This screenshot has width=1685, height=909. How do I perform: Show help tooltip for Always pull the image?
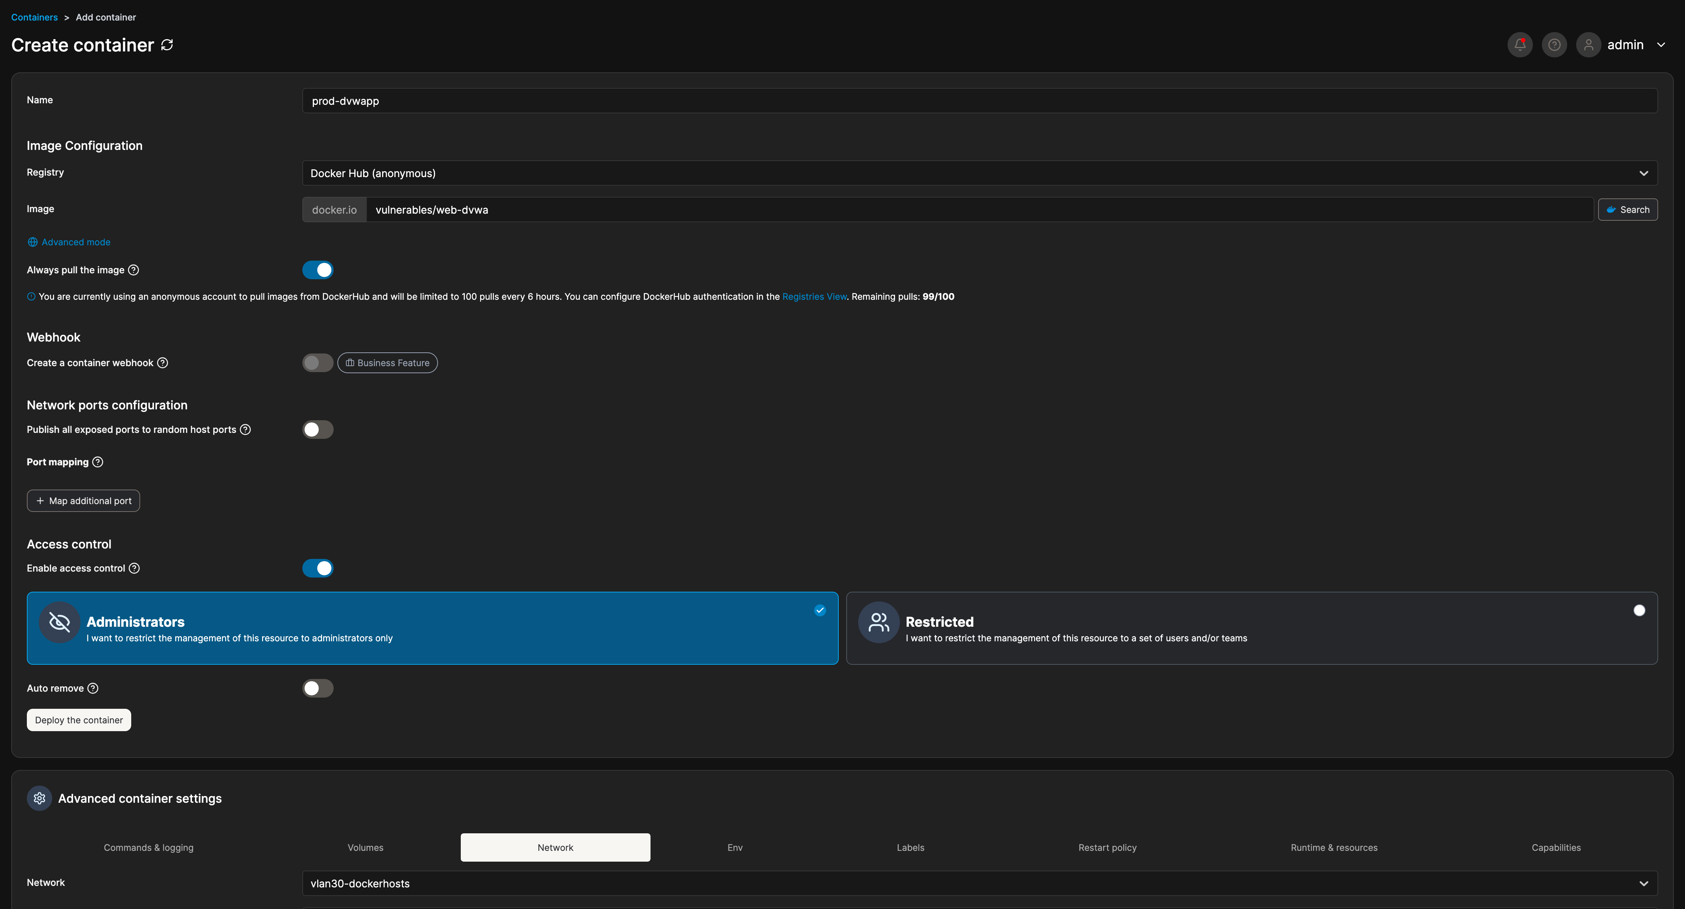[x=133, y=270]
